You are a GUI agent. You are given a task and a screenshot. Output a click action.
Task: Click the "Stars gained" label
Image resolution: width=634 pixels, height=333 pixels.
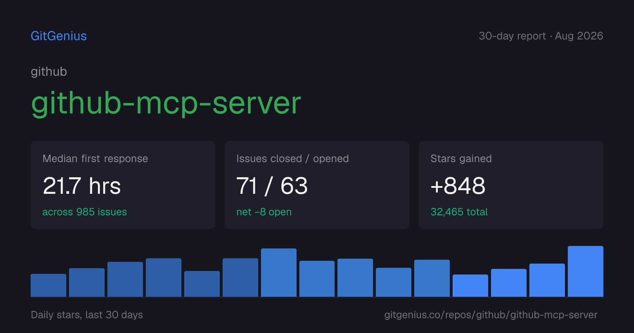point(461,159)
